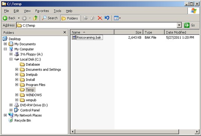Click the Forward arrow icon
This screenshot has height=136, width=201.
pos(24,18)
